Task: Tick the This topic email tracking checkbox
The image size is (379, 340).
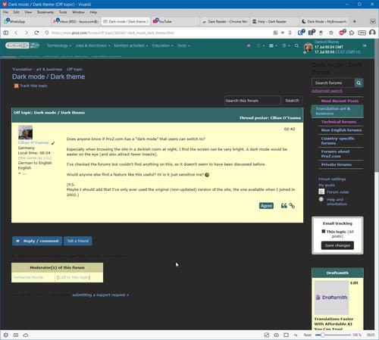Action: point(324,231)
